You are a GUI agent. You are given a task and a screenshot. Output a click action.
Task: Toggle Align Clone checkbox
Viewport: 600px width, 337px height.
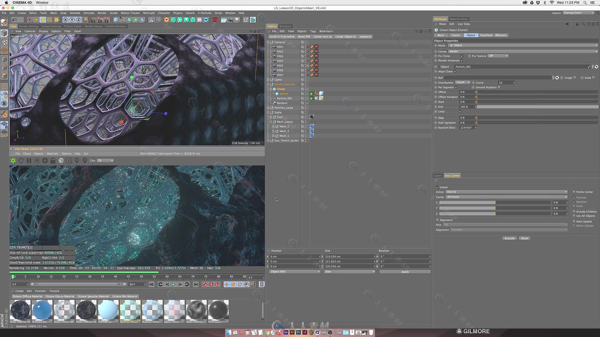(x=455, y=71)
